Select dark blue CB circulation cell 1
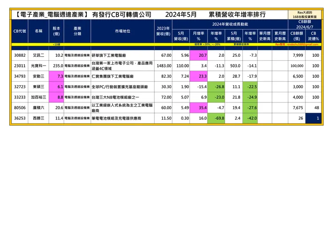This screenshot has width=329, height=232. (313, 118)
